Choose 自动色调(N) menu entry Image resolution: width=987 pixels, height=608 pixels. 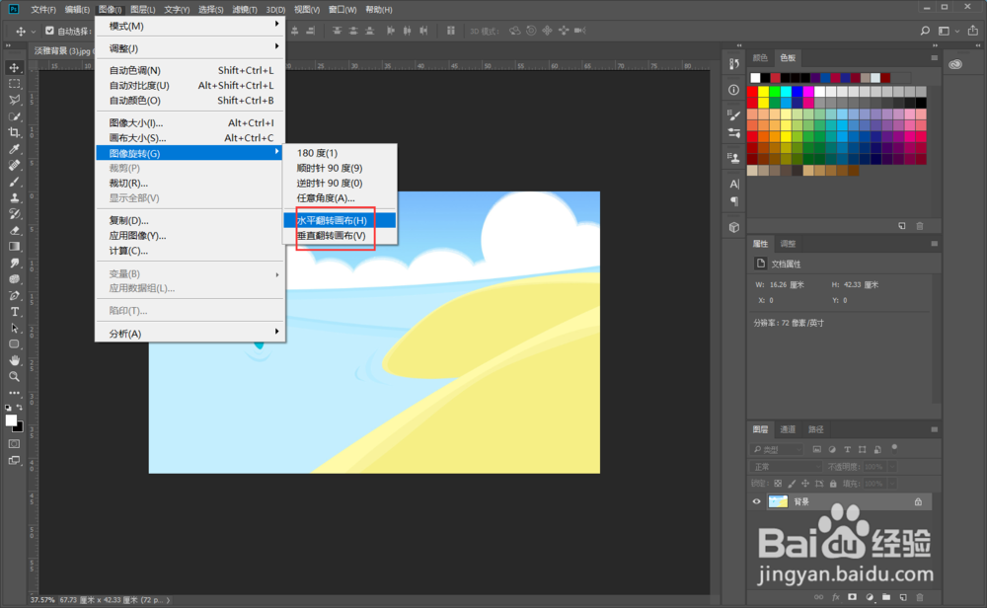coord(190,70)
